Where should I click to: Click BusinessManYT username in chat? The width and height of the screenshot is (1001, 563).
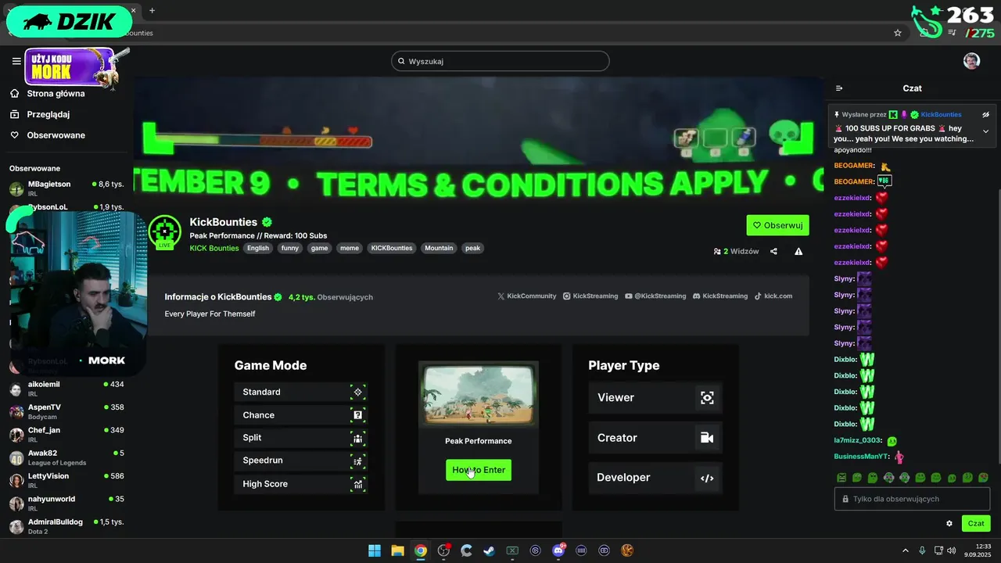click(861, 457)
